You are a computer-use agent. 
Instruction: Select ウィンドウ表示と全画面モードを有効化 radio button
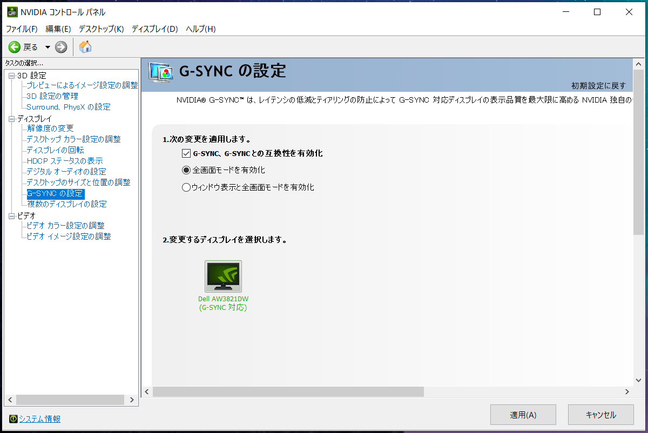click(187, 187)
